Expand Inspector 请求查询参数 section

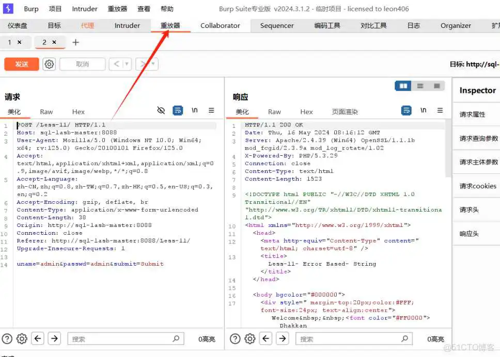pyautogui.click(x=476, y=138)
